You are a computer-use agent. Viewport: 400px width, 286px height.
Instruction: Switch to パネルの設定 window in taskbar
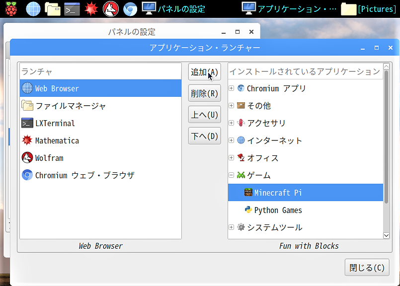pyautogui.click(x=174, y=9)
